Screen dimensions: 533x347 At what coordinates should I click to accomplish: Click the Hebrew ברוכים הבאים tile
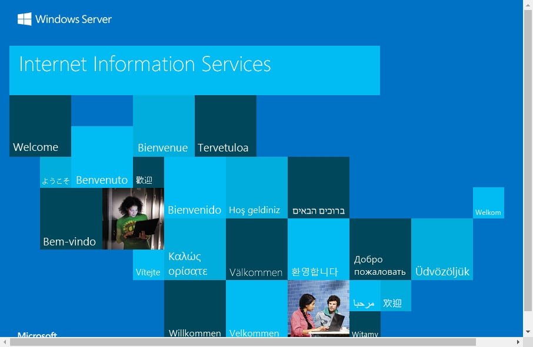pyautogui.click(x=318, y=187)
